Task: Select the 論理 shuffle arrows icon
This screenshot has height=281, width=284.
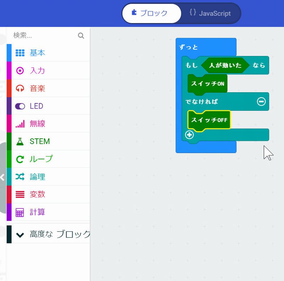Action: tap(20, 177)
